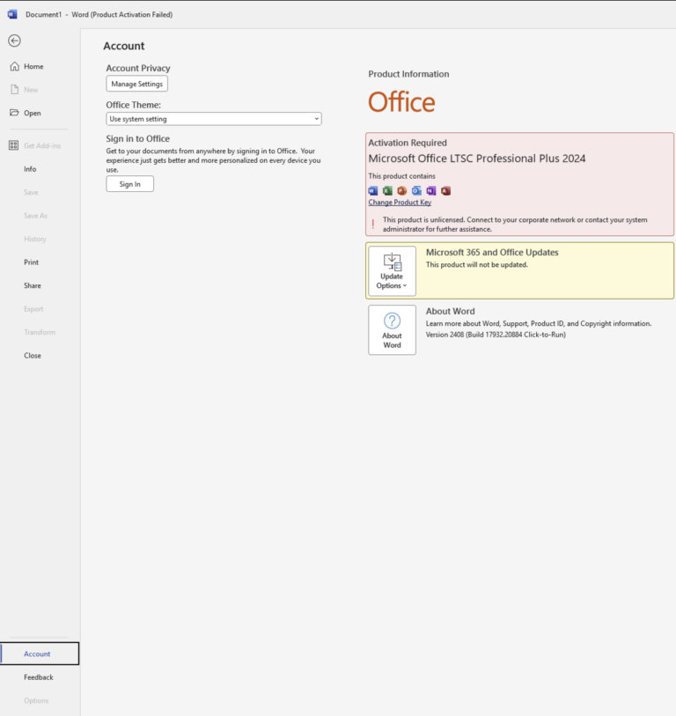The image size is (676, 716).
Task: Click the 'Activation Required' heading
Action: pos(408,143)
